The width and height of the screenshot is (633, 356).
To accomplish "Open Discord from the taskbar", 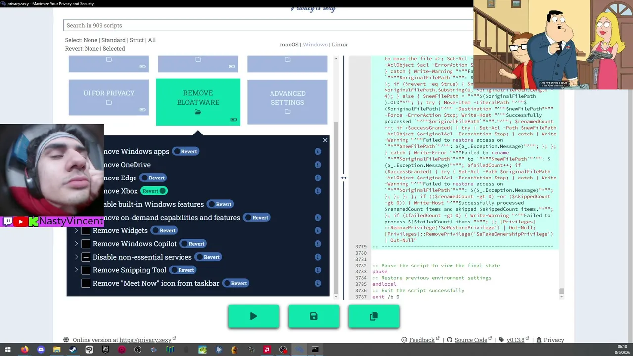I will pos(41,350).
